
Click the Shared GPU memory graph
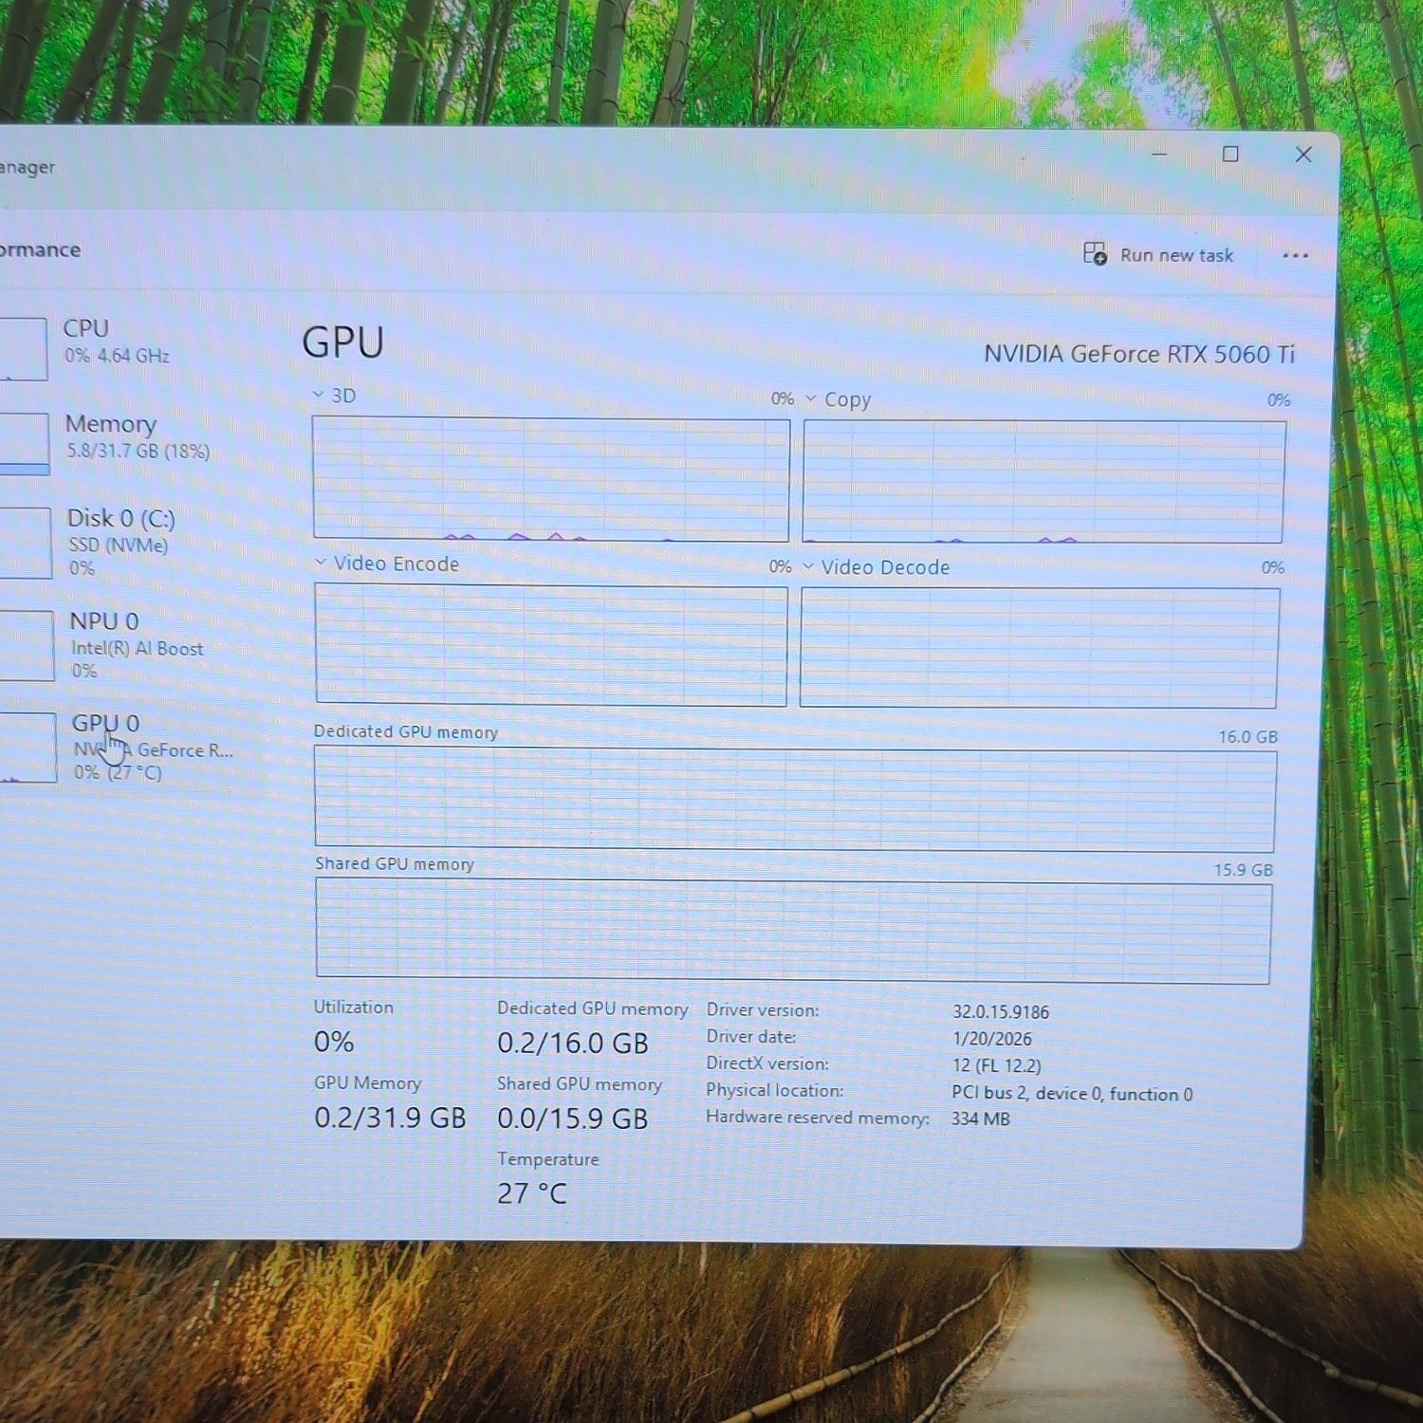tap(793, 931)
